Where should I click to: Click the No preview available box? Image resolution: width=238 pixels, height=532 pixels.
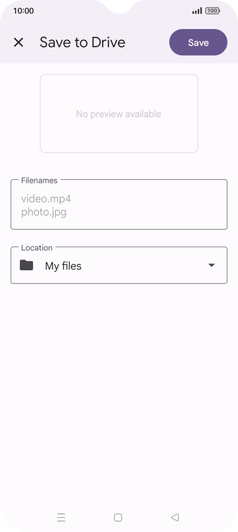[119, 114]
